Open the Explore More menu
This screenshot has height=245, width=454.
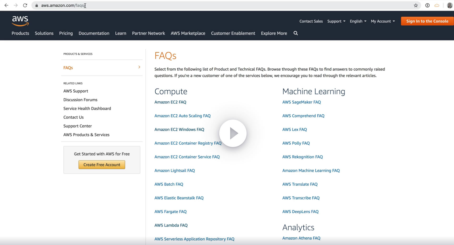pyautogui.click(x=274, y=33)
